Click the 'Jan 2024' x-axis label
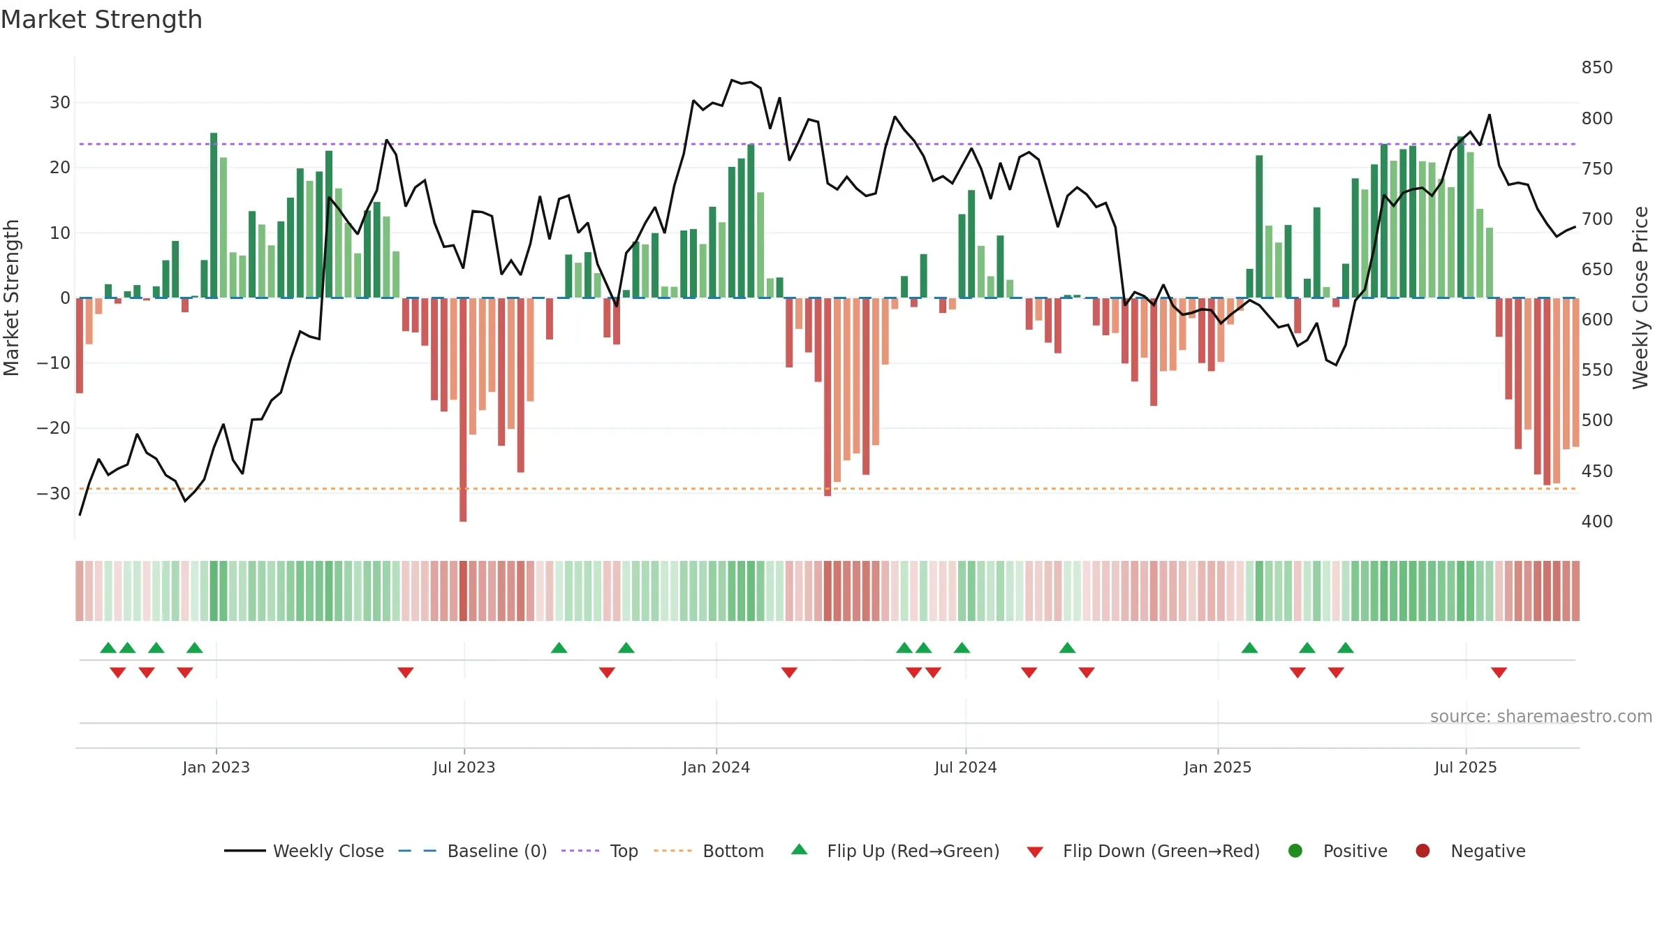The height and width of the screenshot is (943, 1676). (x=716, y=768)
